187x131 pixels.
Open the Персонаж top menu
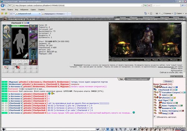165,17
